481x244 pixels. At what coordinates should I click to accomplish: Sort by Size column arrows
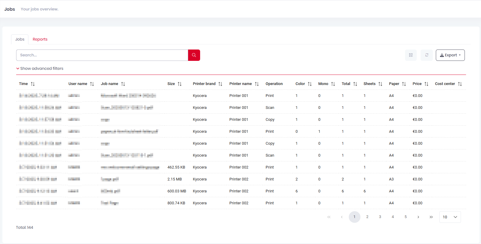179,84
